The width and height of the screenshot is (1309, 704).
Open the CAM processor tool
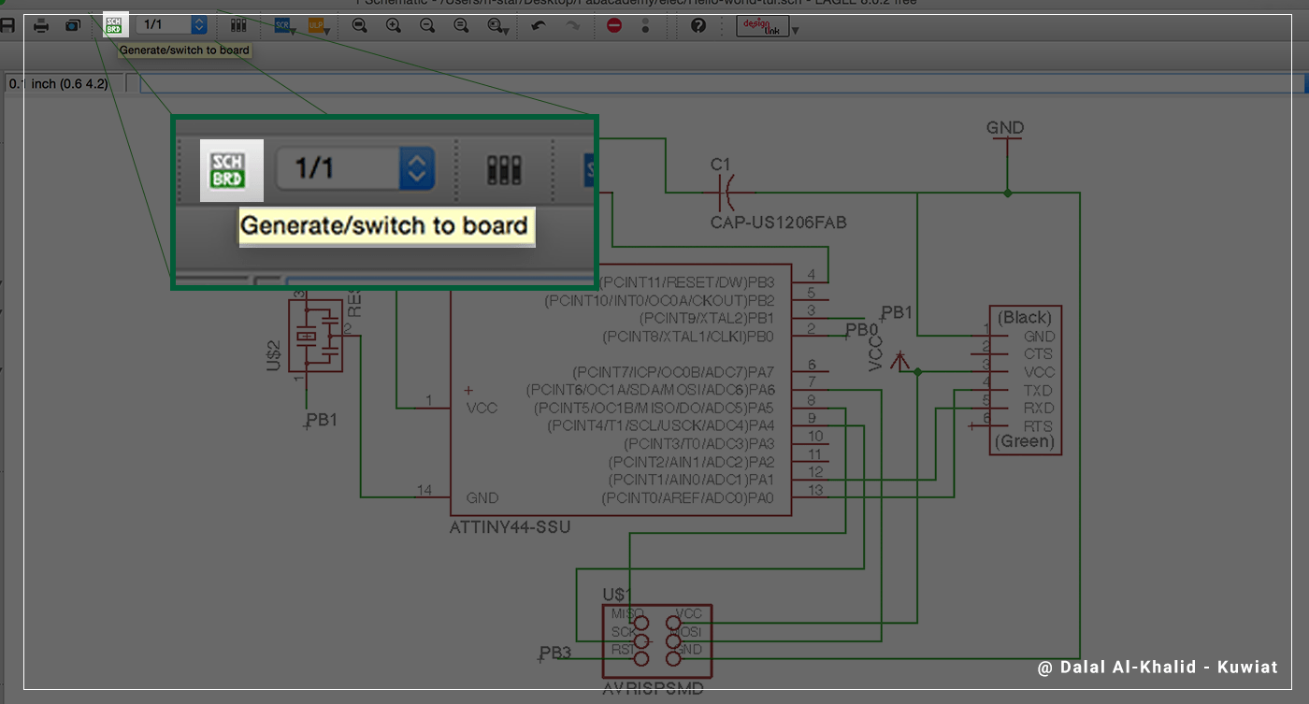pyautogui.click(x=72, y=25)
